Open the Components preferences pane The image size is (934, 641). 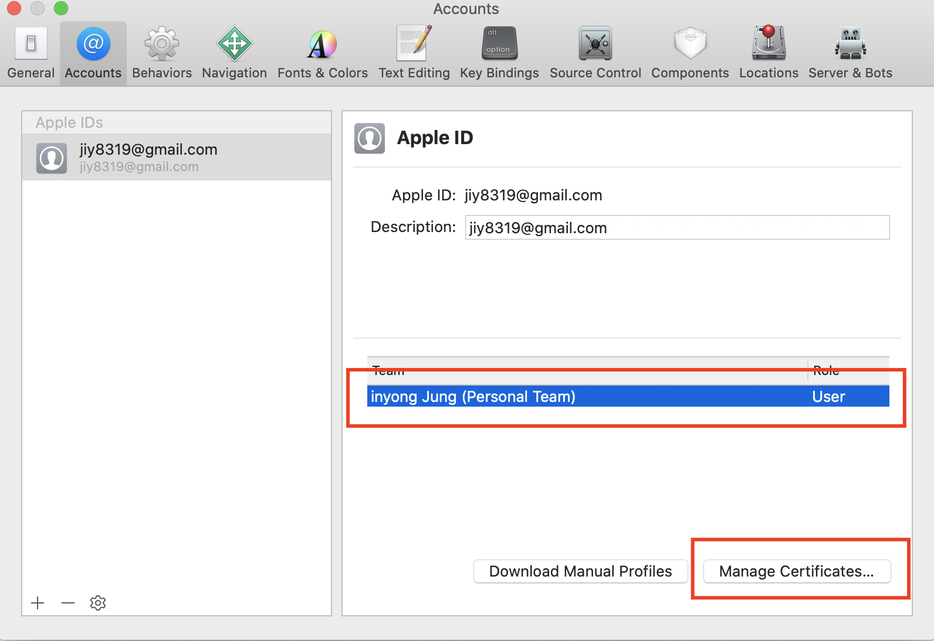(690, 53)
